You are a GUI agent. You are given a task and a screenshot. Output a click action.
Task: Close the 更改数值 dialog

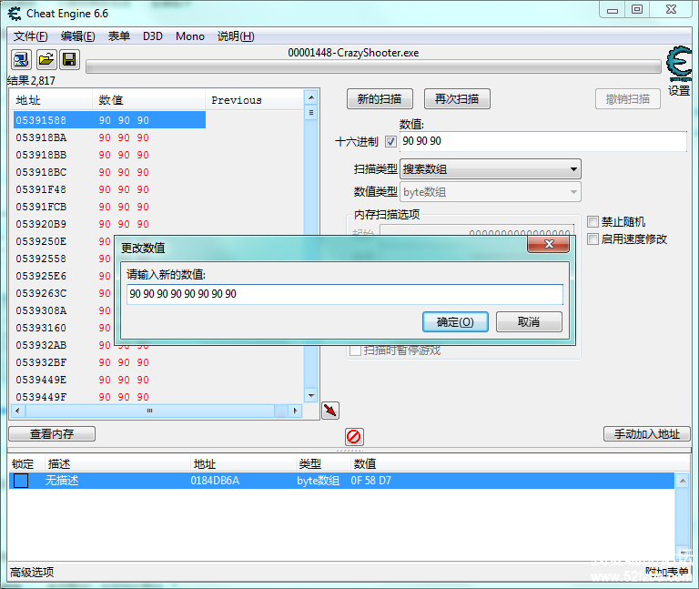click(548, 244)
